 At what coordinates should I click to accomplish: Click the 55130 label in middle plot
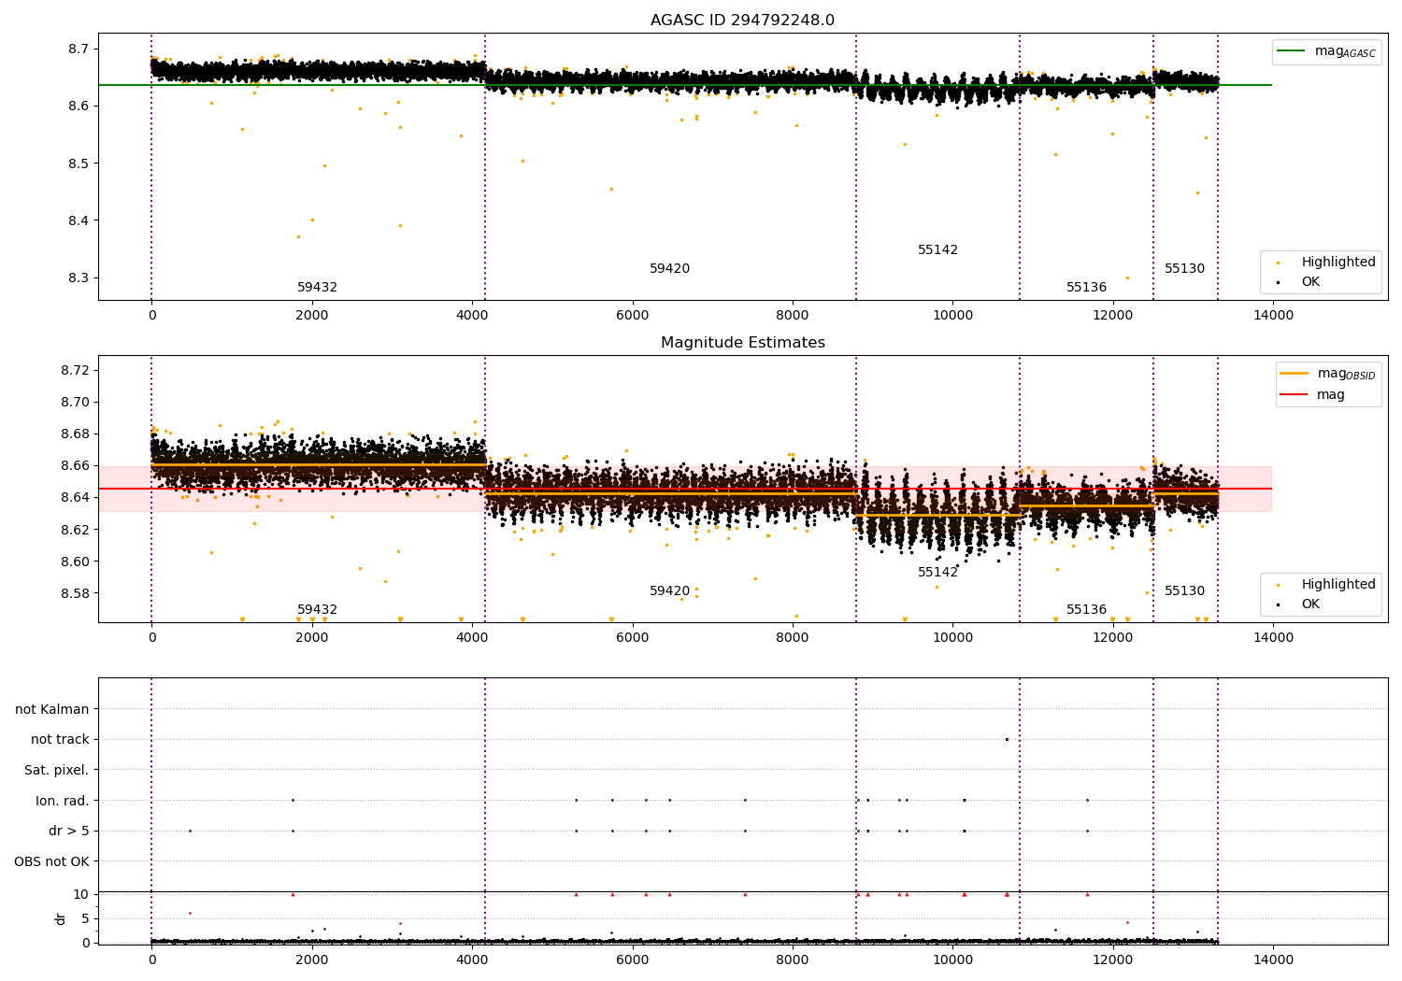point(1184,591)
